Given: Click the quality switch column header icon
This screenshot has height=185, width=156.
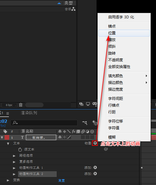Looking at the screenshot, I should 69,131.
